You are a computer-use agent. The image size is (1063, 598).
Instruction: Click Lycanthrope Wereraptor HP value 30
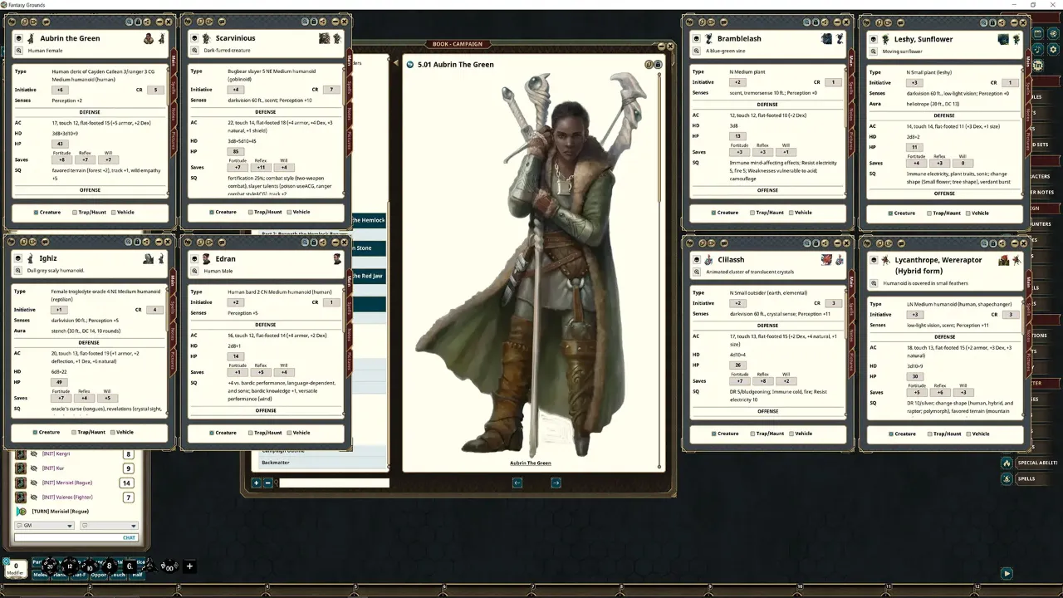point(914,376)
